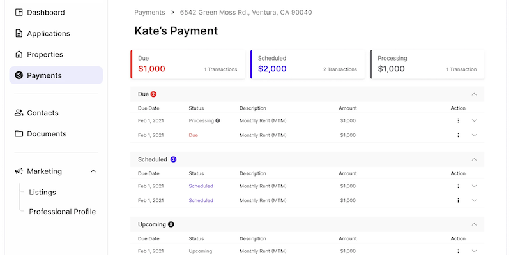Click the address breadcrumb 6542 Green Moss Rd.

246,12
